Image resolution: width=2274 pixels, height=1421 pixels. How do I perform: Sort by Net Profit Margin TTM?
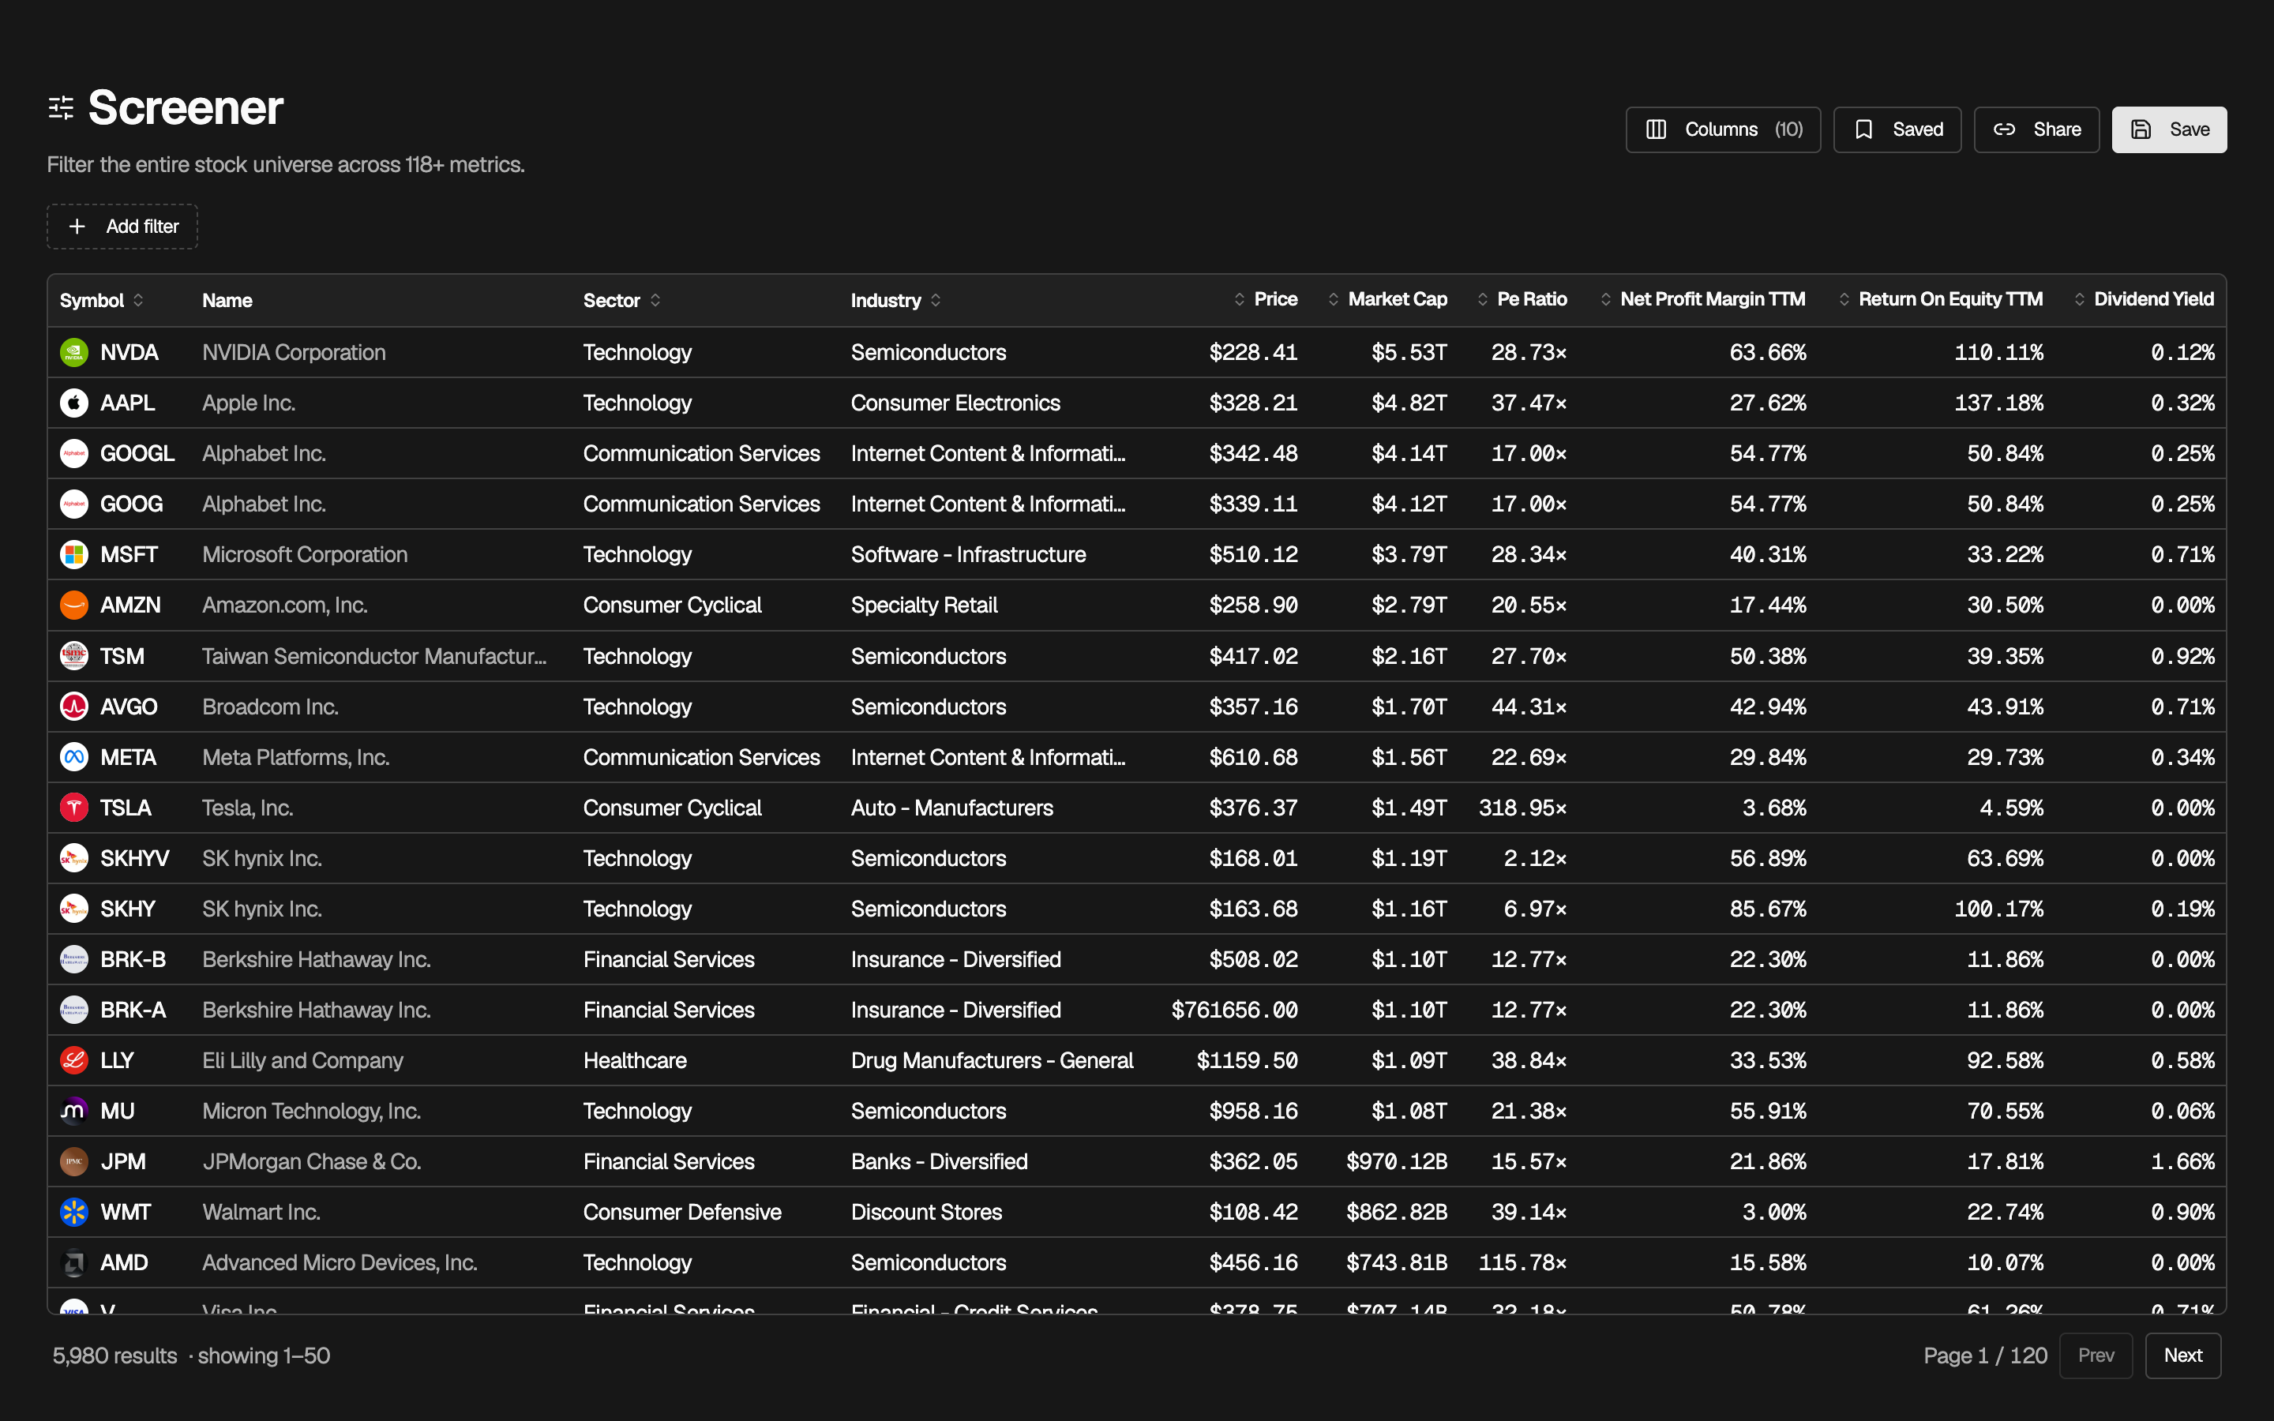point(1702,300)
